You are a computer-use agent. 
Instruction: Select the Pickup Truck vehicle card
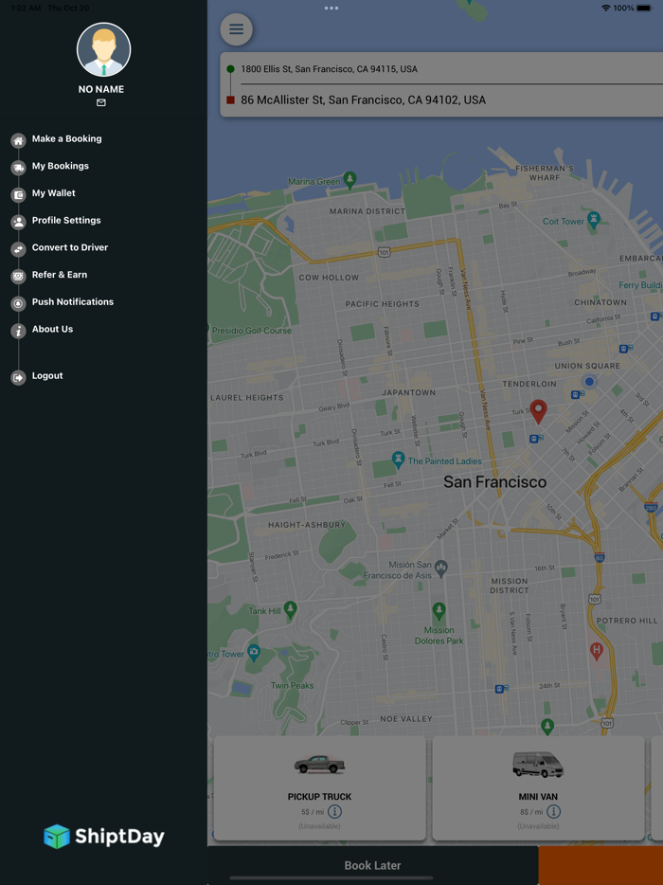pyautogui.click(x=319, y=786)
